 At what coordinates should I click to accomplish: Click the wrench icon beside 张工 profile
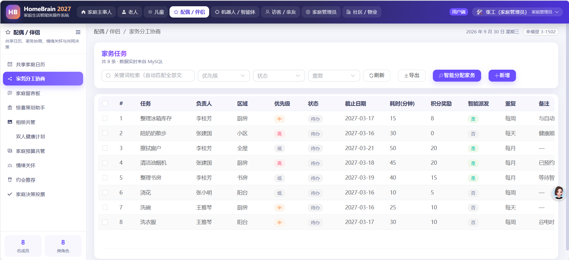pos(479,12)
